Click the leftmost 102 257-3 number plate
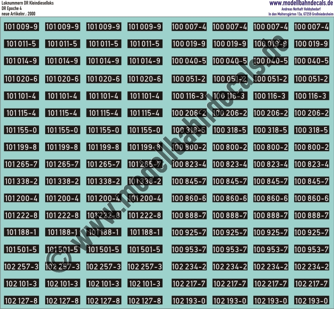The height and width of the screenshot is (309, 334). coord(21,267)
